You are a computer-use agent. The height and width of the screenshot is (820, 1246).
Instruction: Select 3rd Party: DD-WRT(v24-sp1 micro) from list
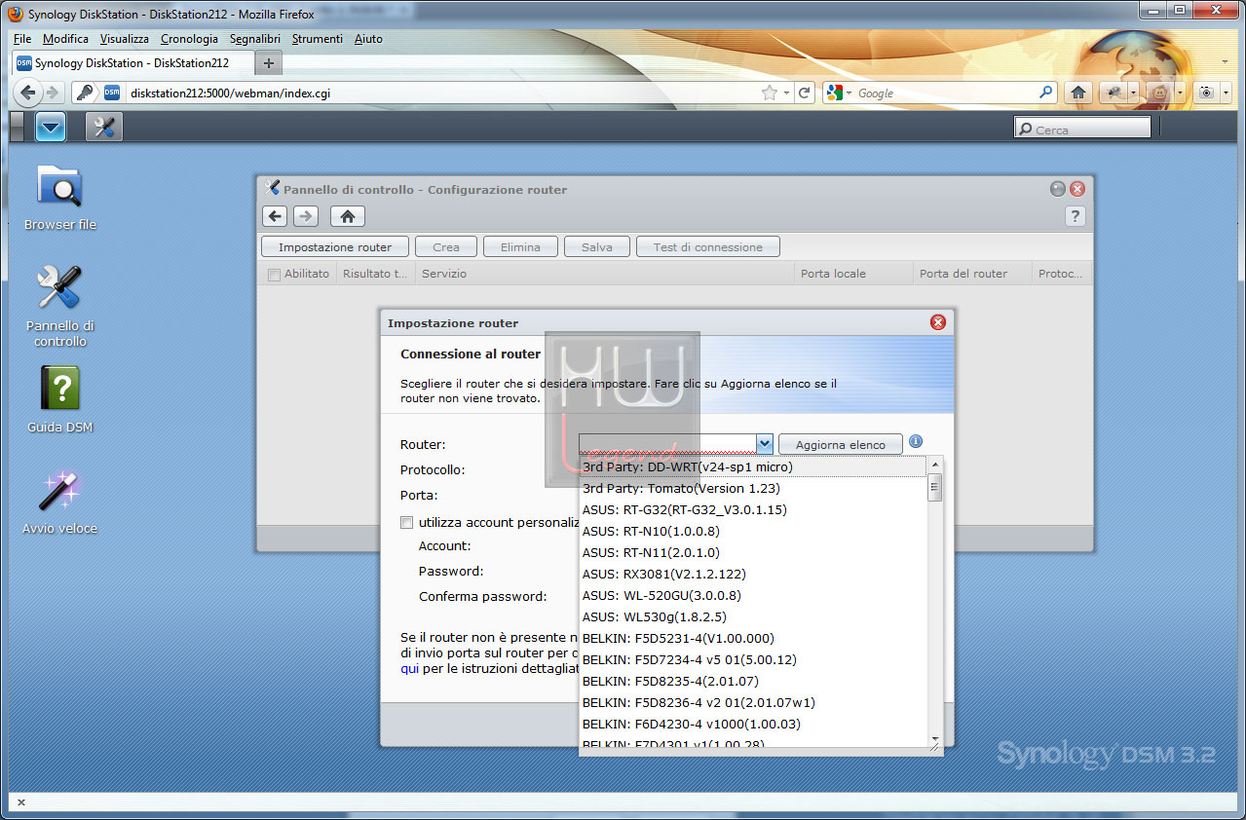752,467
